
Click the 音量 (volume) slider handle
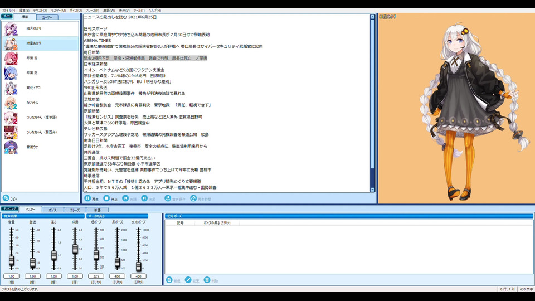pos(11,261)
